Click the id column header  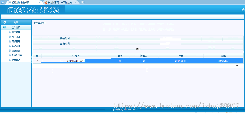(x=37, y=56)
